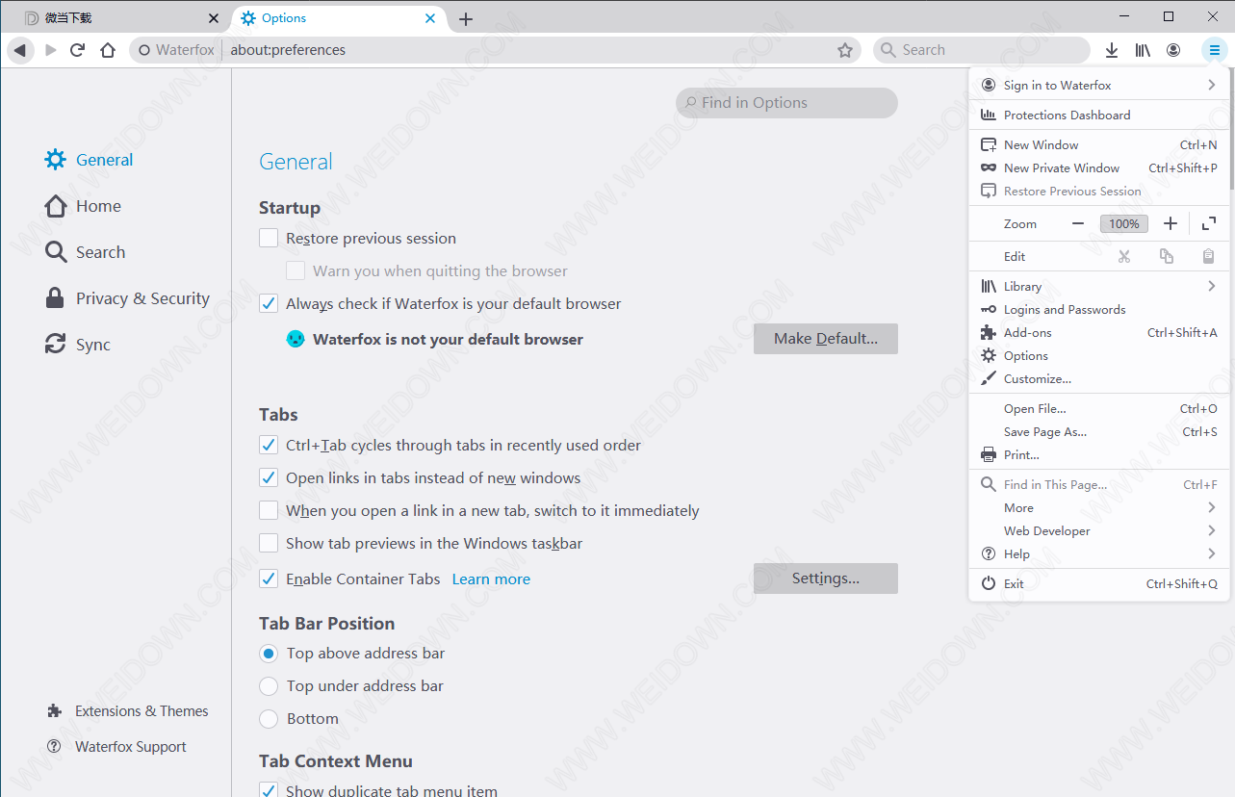Image resolution: width=1235 pixels, height=797 pixels.
Task: Select Bottom tab bar position
Action: [x=269, y=719]
